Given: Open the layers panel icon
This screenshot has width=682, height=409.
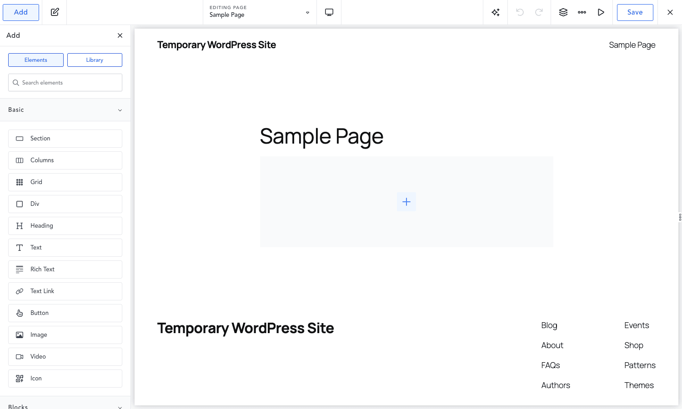Looking at the screenshot, I should click(563, 12).
